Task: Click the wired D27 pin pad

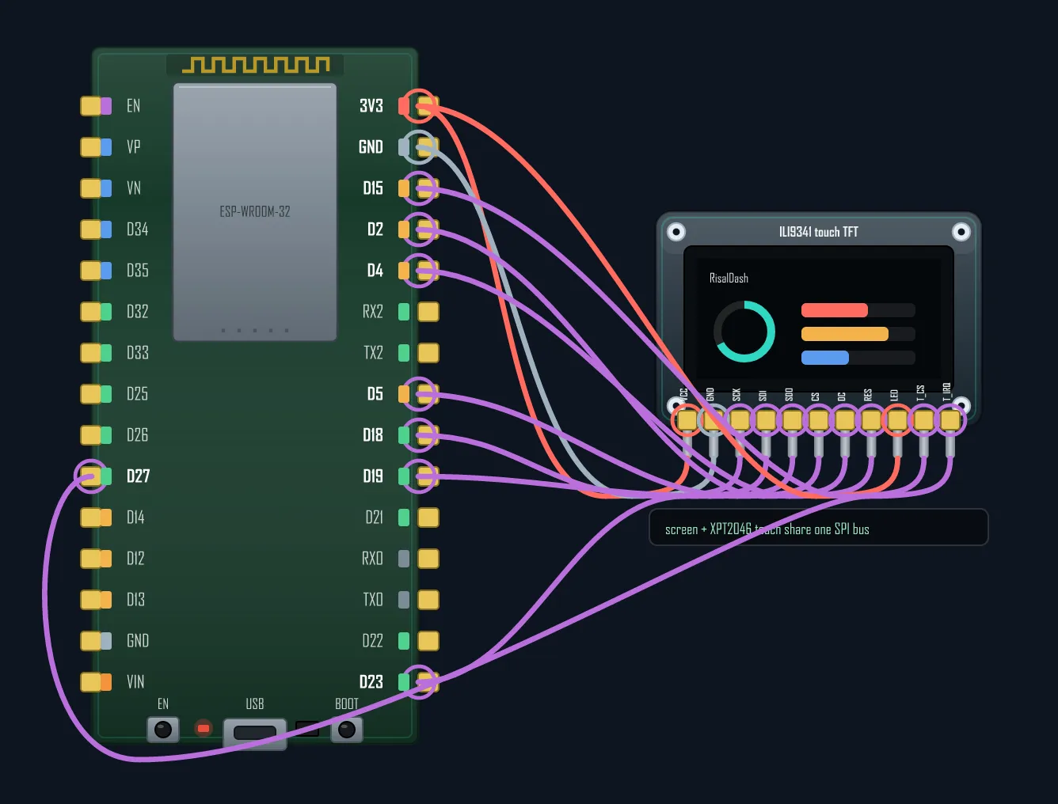Action: click(x=91, y=476)
